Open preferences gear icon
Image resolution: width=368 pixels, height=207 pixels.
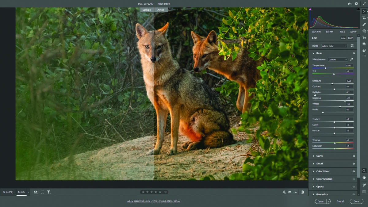[x=356, y=4]
